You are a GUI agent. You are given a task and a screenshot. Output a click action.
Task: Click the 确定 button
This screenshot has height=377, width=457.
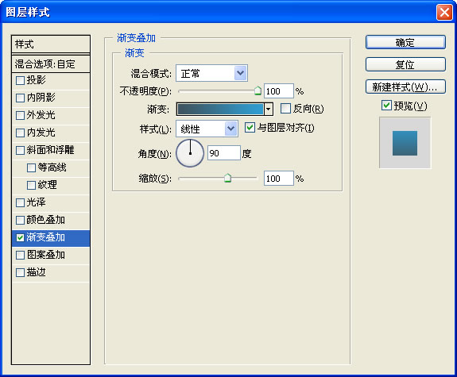coord(405,43)
